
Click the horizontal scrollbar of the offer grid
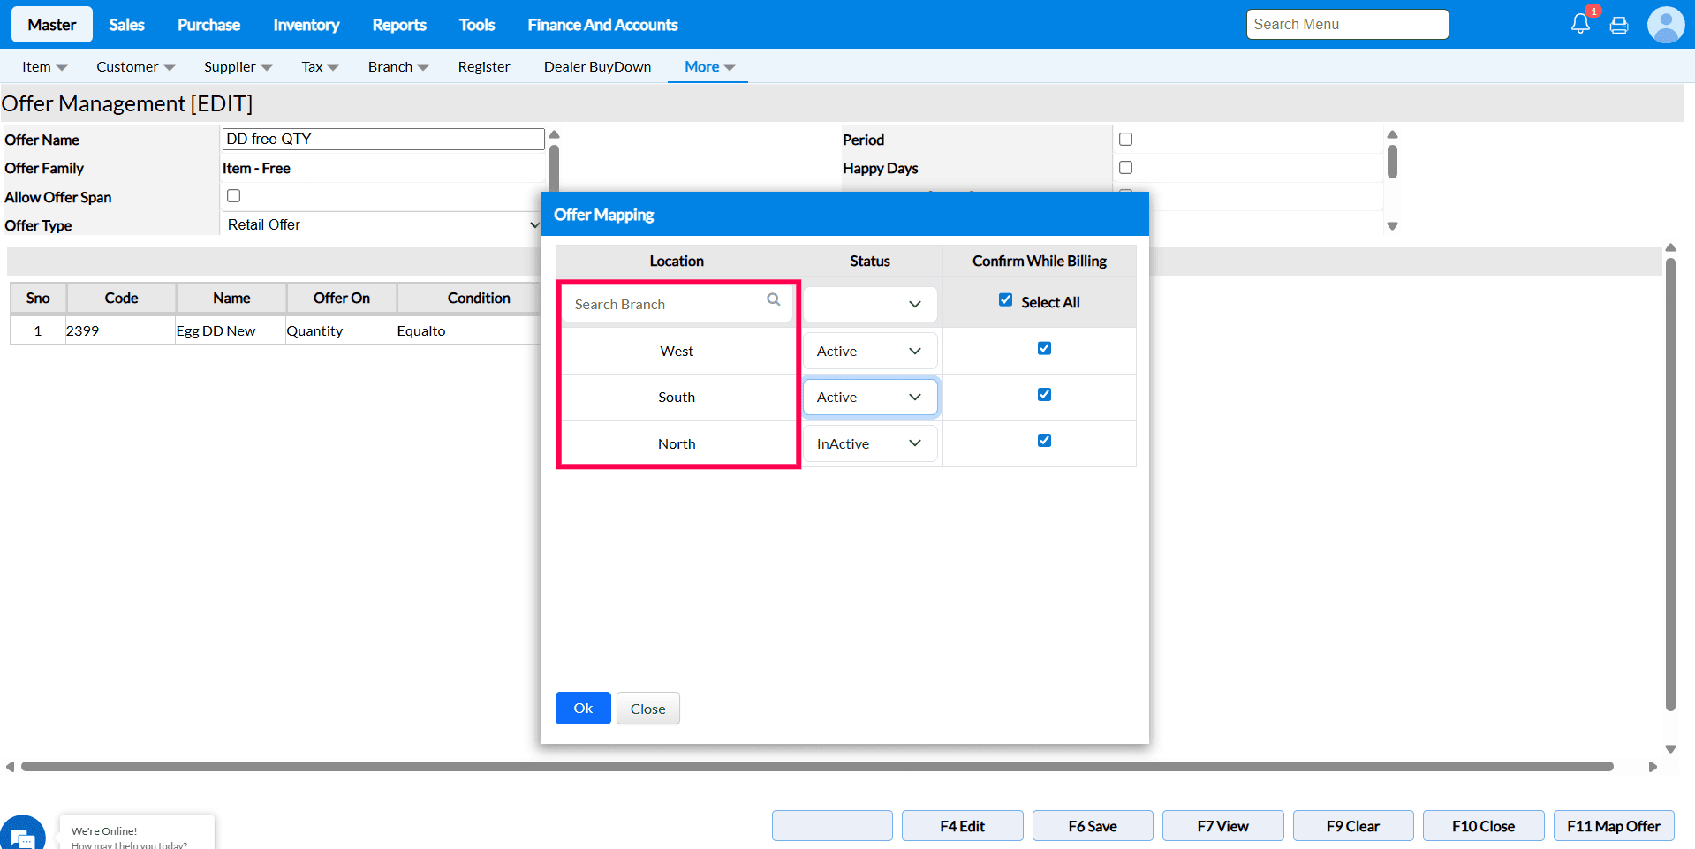point(817,767)
